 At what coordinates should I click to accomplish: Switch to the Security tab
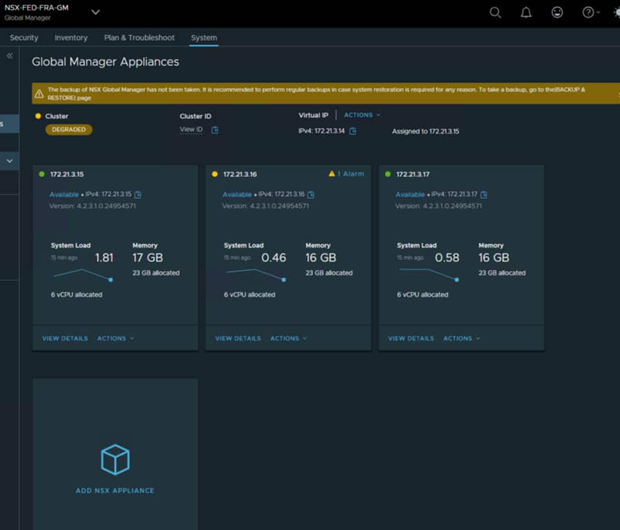(24, 38)
